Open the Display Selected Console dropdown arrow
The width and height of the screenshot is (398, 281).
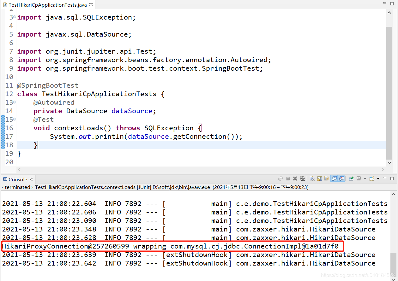(365, 179)
